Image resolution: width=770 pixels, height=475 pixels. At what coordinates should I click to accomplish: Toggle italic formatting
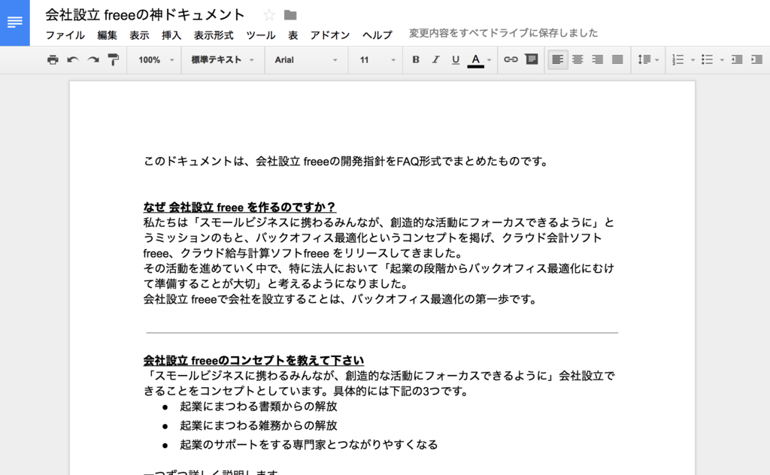(435, 60)
